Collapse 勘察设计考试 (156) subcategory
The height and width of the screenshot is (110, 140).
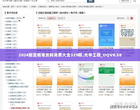[8, 83]
